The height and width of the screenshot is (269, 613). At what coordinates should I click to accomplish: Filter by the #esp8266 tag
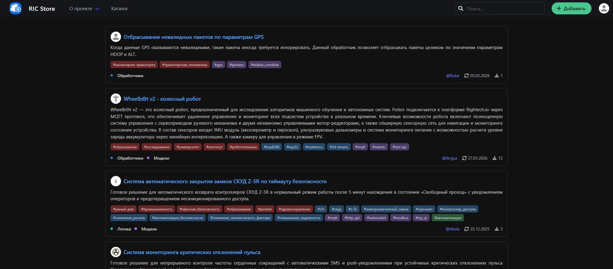[271, 147]
